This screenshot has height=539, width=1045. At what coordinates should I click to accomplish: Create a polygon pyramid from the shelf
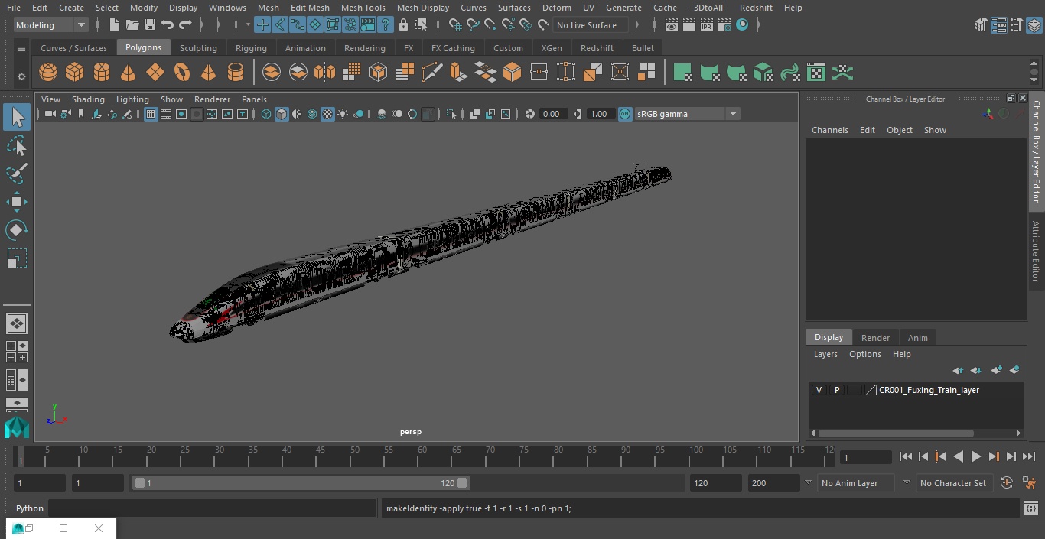(209, 73)
